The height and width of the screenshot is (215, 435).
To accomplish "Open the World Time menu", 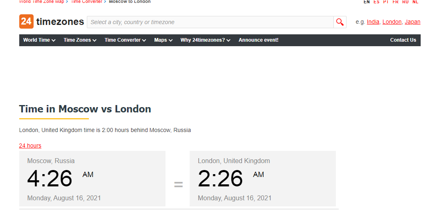I will (39, 40).
